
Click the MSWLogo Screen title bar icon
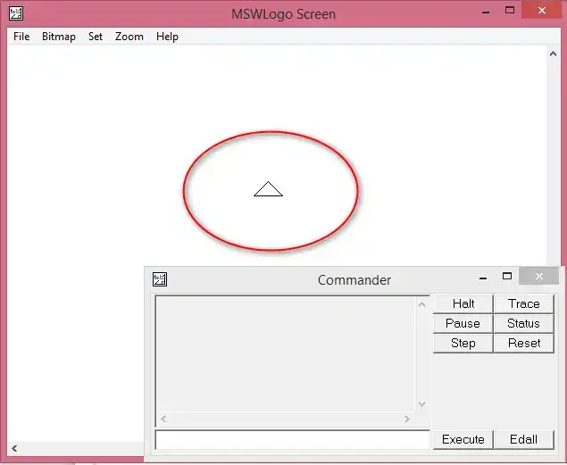click(16, 13)
